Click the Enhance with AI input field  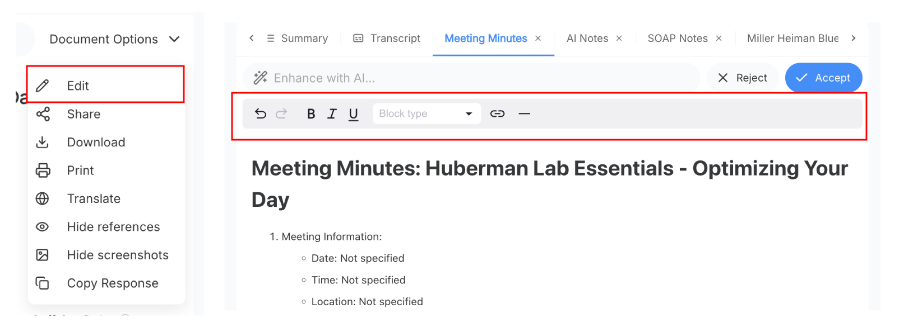point(471,78)
